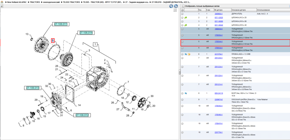Open part number link 255122A1
This screenshot has width=290, height=140.
[x=218, y=75]
